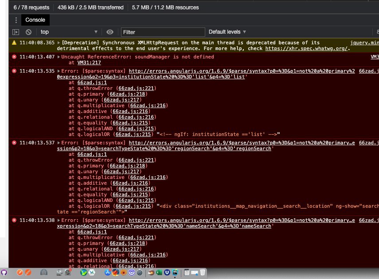Click the yellow warning triangle icon
This screenshot has height=279, width=379.
coord(14,43)
